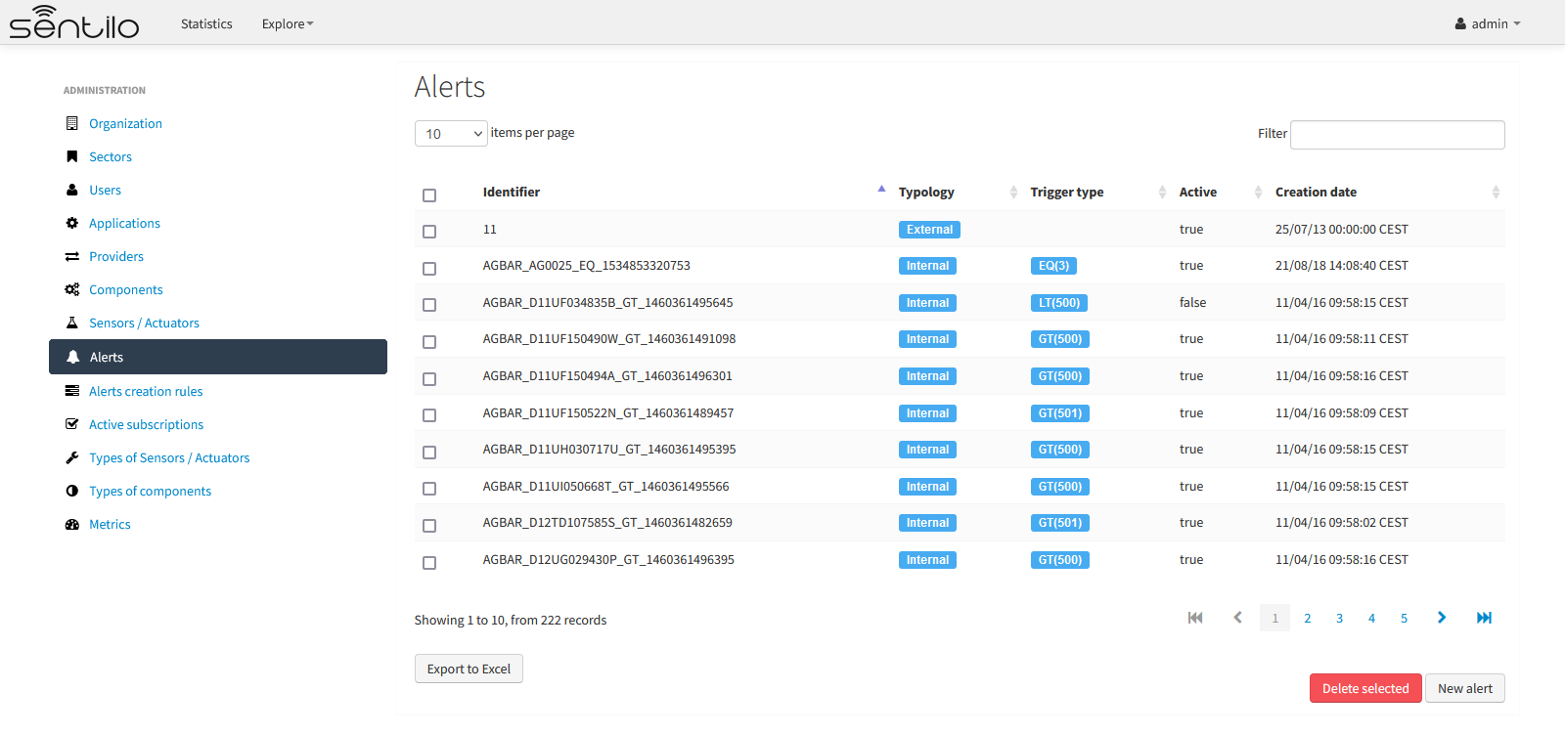The height and width of the screenshot is (734, 1565).
Task: Click the admin user icon
Action: click(x=1460, y=23)
